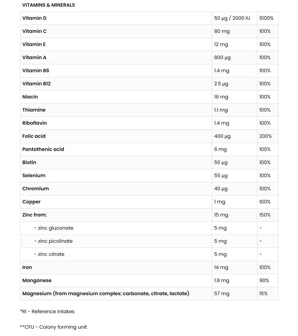The width and height of the screenshot is (298, 336).
Task: Select the Magnesium complex row label
Action: pyautogui.click(x=106, y=294)
